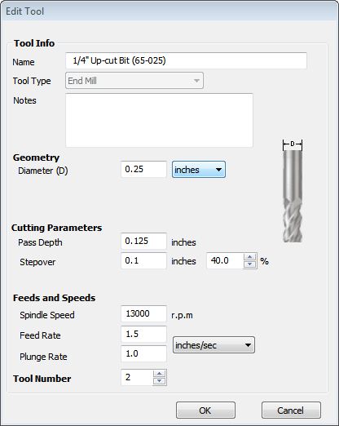Click the Spindle Speed 13000 field
This screenshot has height=426, width=339.
(143, 313)
